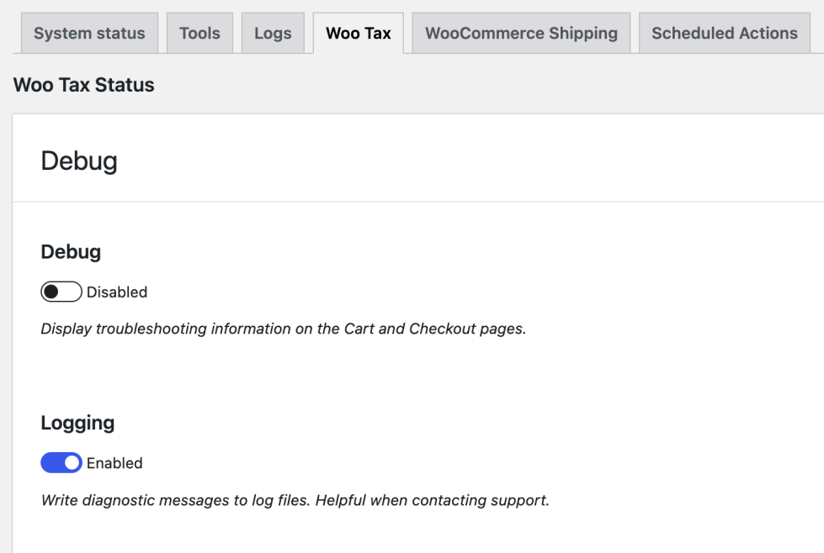Click the bold Debug section heading
The width and height of the screenshot is (824, 553).
point(71,251)
